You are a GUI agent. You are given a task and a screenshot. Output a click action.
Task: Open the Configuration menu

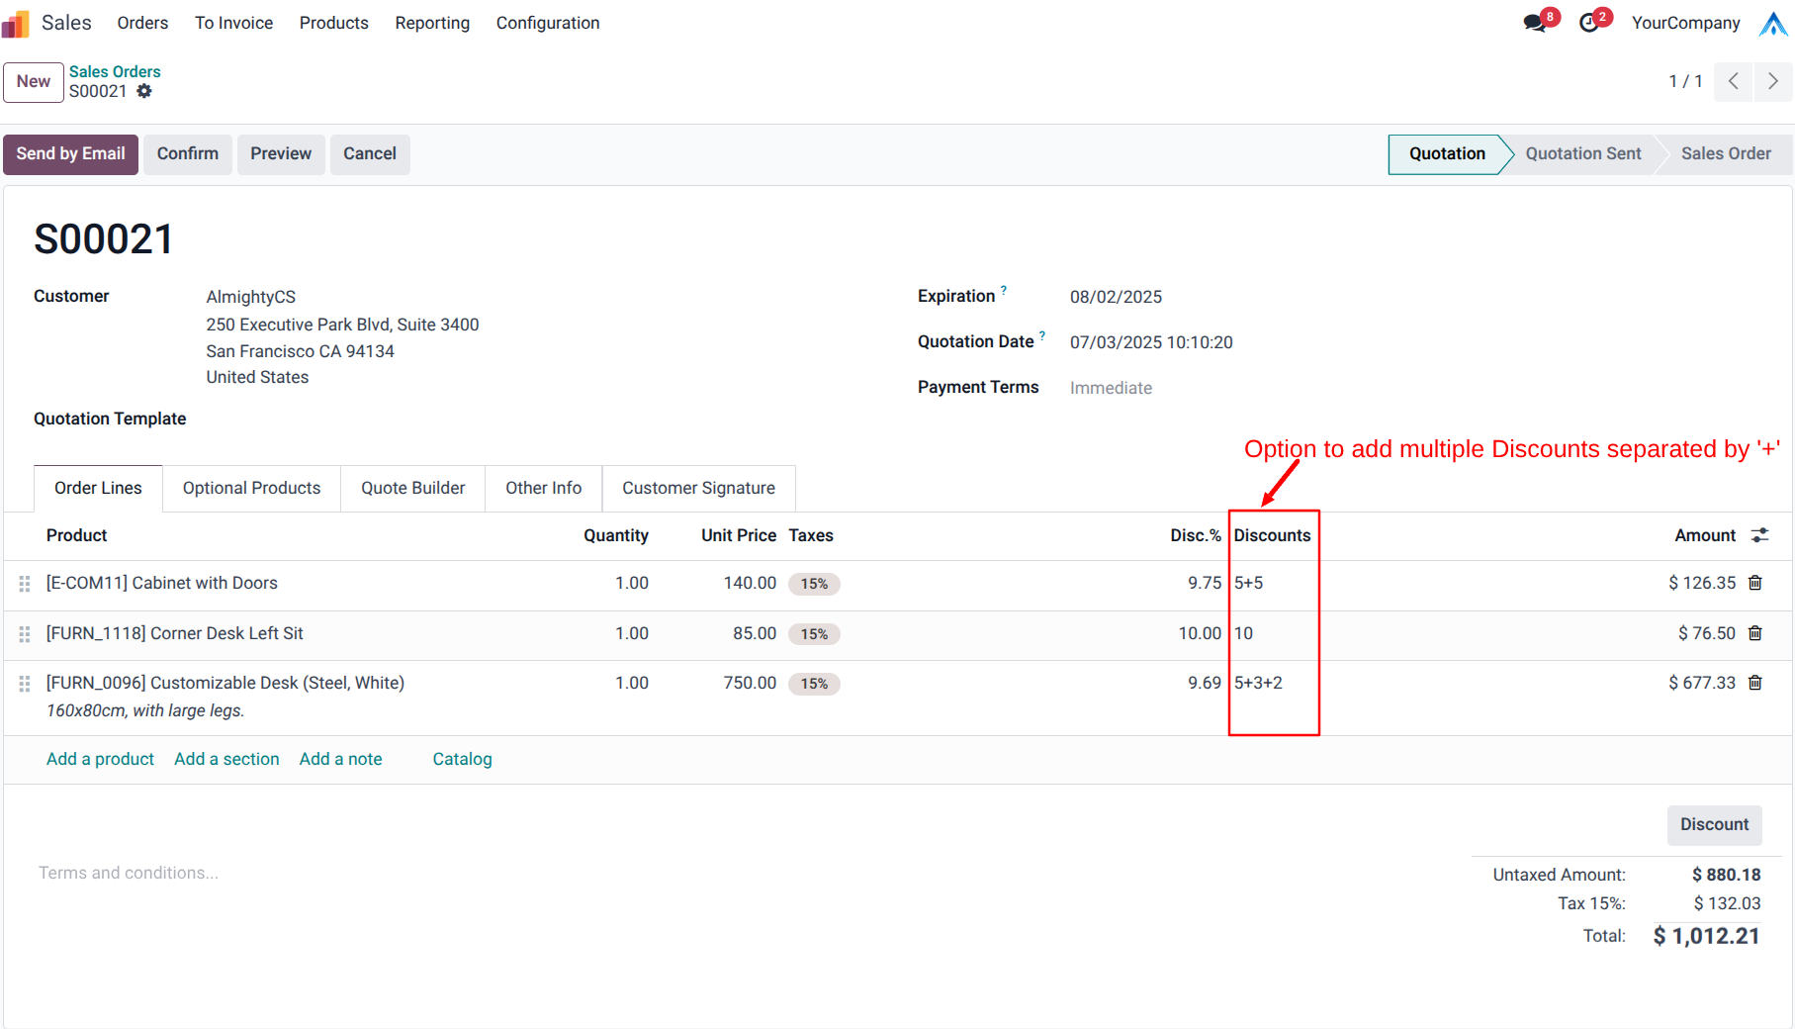[548, 23]
